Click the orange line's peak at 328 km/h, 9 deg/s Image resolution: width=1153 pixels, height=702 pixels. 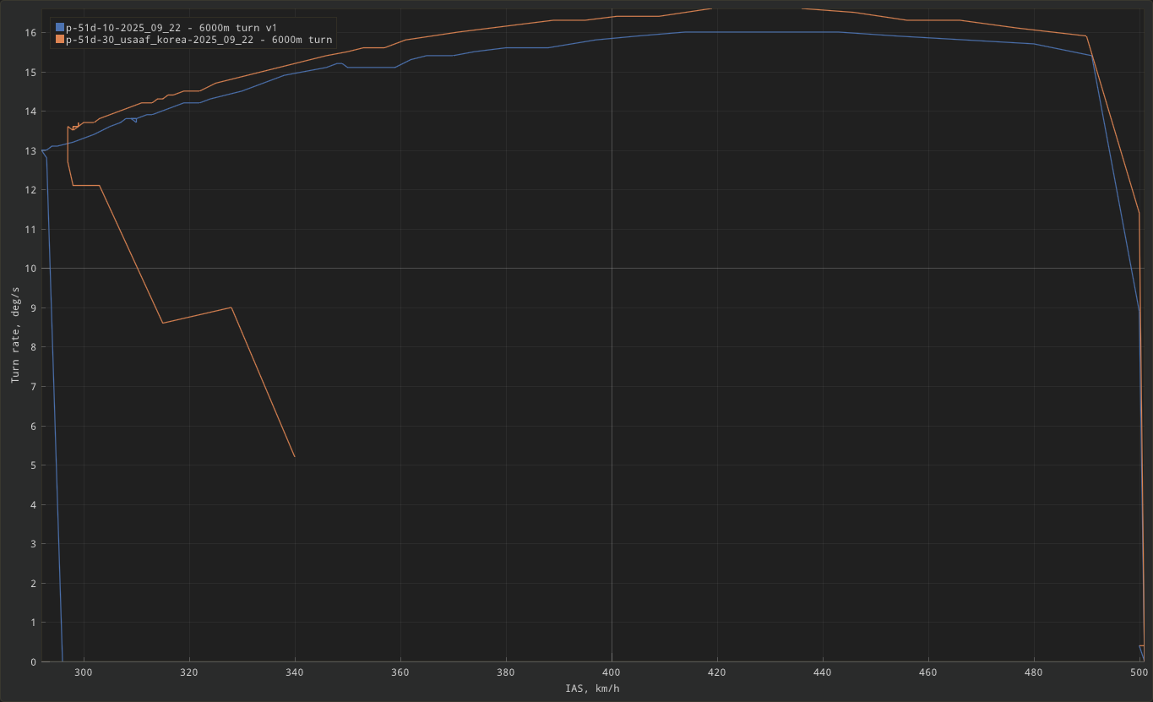231,307
